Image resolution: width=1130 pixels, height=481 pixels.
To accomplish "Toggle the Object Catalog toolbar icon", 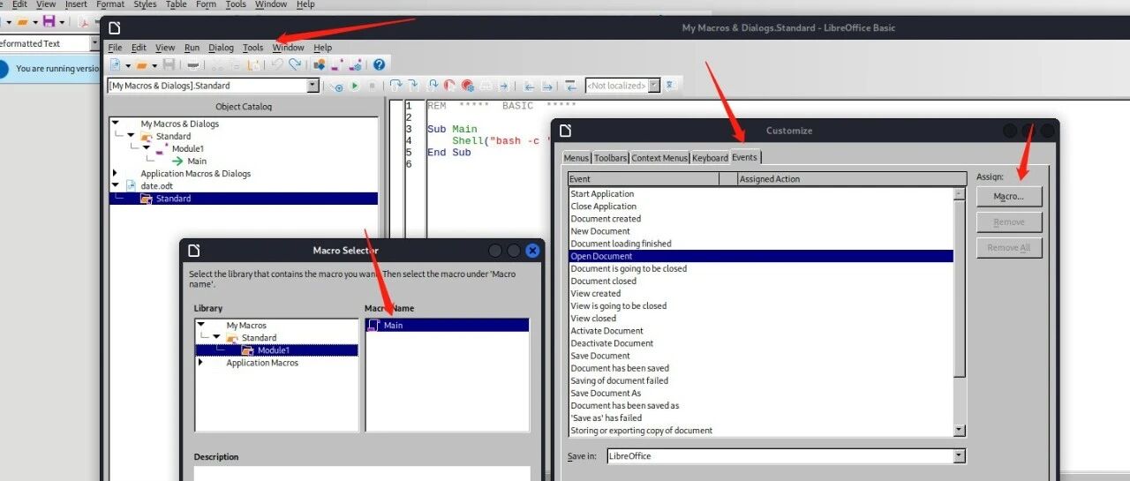I will click(x=320, y=64).
